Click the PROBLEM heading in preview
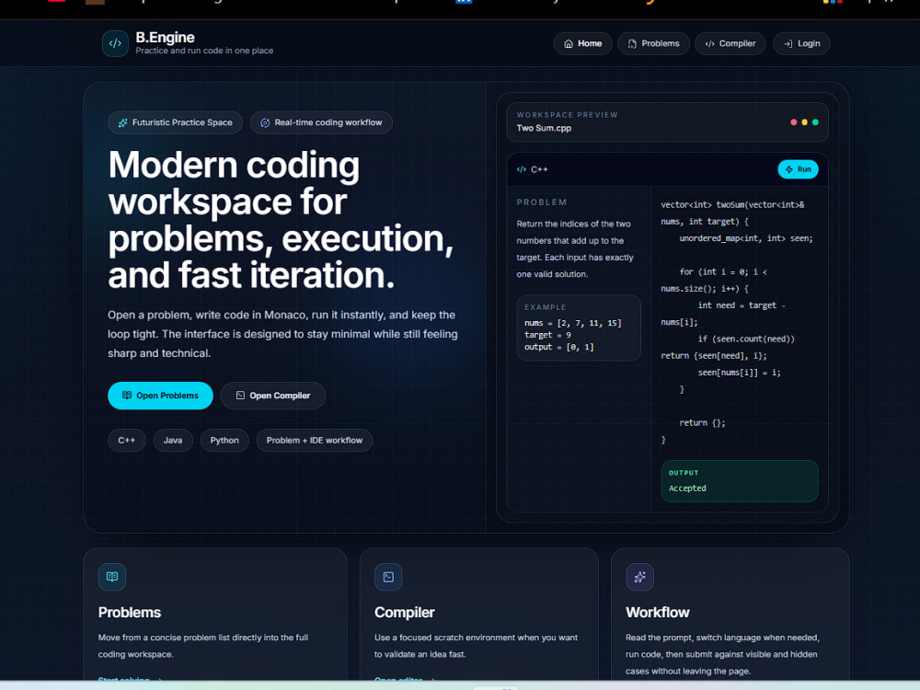Image resolution: width=920 pixels, height=690 pixels. 542,202
